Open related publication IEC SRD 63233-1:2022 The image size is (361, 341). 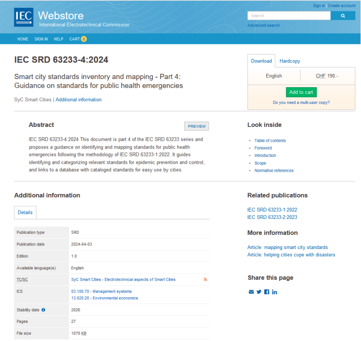[x=272, y=210]
